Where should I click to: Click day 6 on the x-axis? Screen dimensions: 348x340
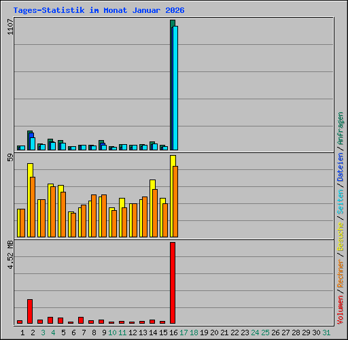pos(73,333)
